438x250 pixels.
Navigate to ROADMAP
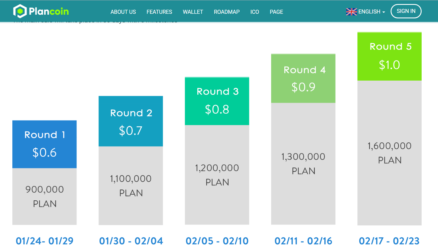coord(227,12)
